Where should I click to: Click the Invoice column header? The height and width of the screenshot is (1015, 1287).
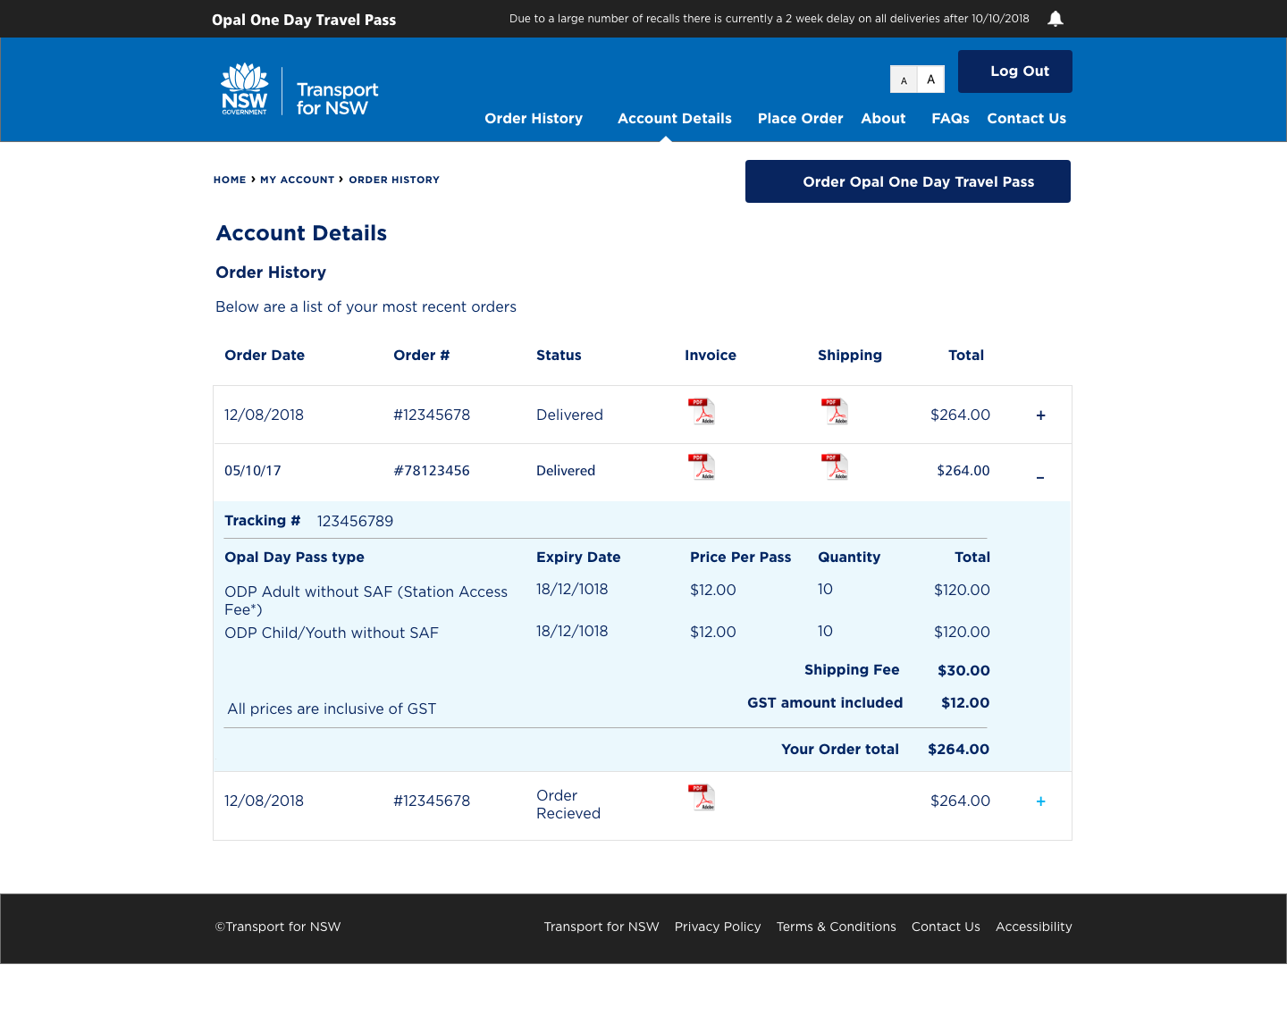point(711,356)
